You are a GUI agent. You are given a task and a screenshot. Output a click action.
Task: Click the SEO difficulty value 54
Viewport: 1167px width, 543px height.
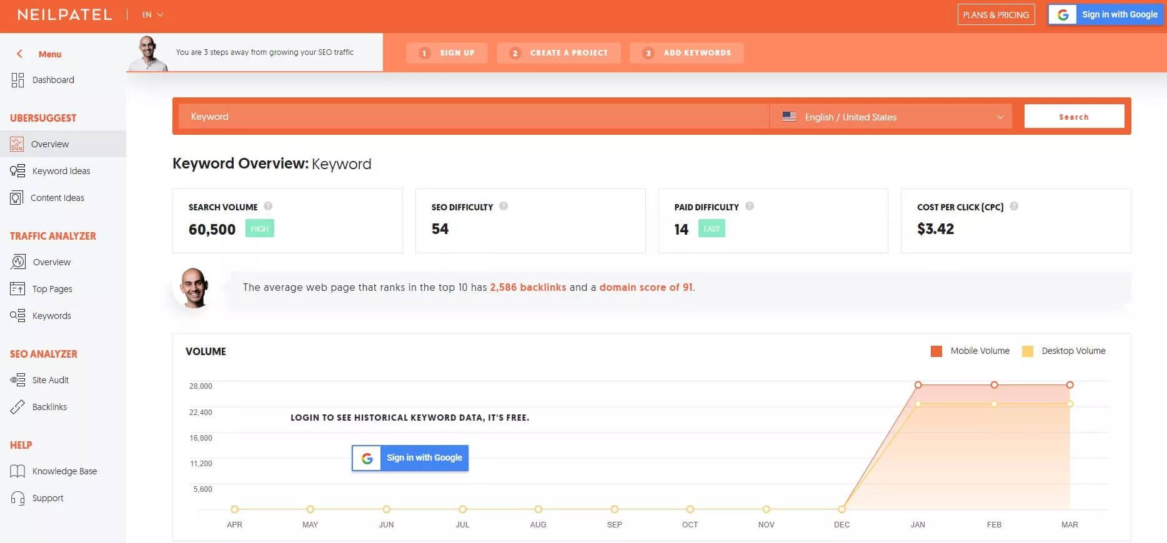pyautogui.click(x=440, y=229)
